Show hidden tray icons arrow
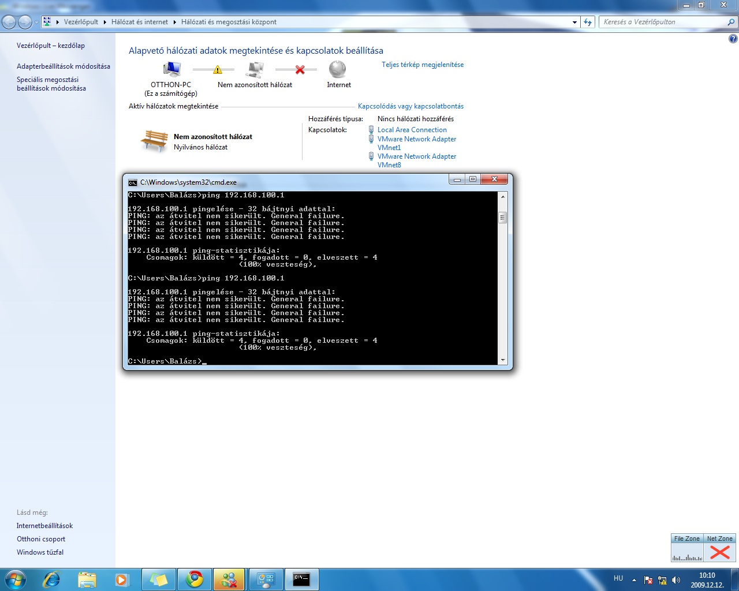739x591 pixels. pyautogui.click(x=635, y=580)
